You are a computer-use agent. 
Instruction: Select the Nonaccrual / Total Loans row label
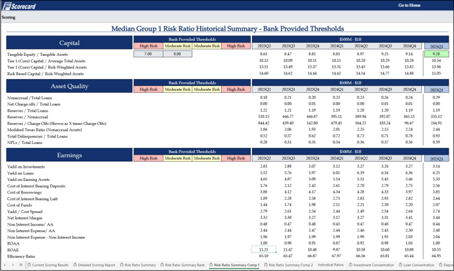[x=30, y=98]
